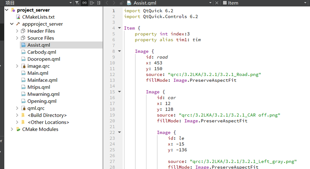Expand the <Other Locations> node
The width and height of the screenshot is (310, 169).
click(17, 122)
